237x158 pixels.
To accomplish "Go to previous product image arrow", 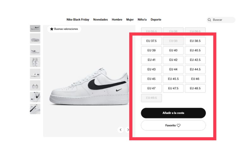I will [x=120, y=130].
